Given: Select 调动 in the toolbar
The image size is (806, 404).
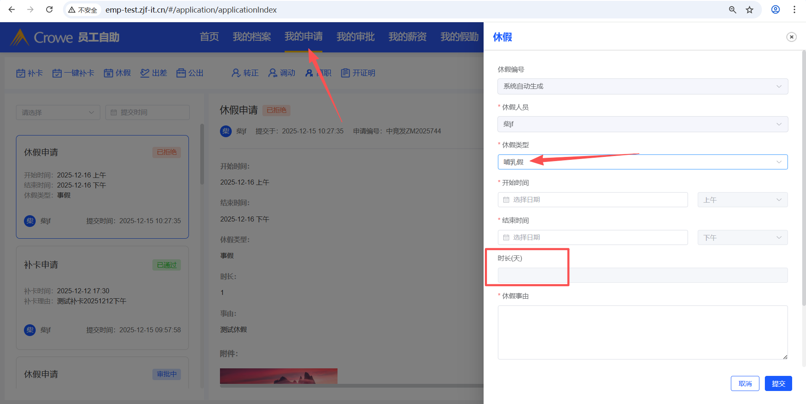Looking at the screenshot, I should [282, 73].
